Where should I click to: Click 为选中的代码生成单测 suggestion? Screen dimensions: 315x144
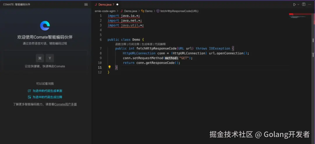coord(48,91)
